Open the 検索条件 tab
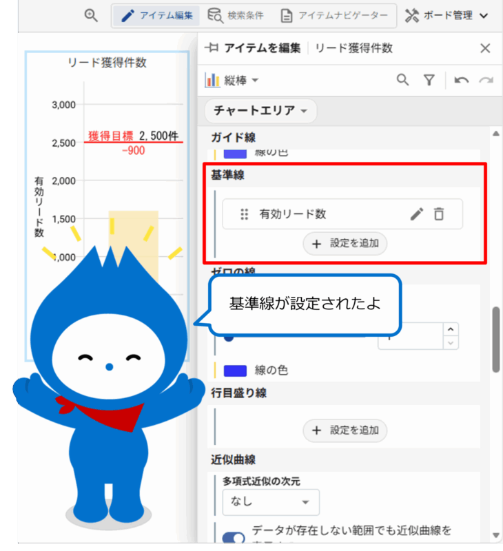This screenshot has height=551, width=503. pos(236,15)
